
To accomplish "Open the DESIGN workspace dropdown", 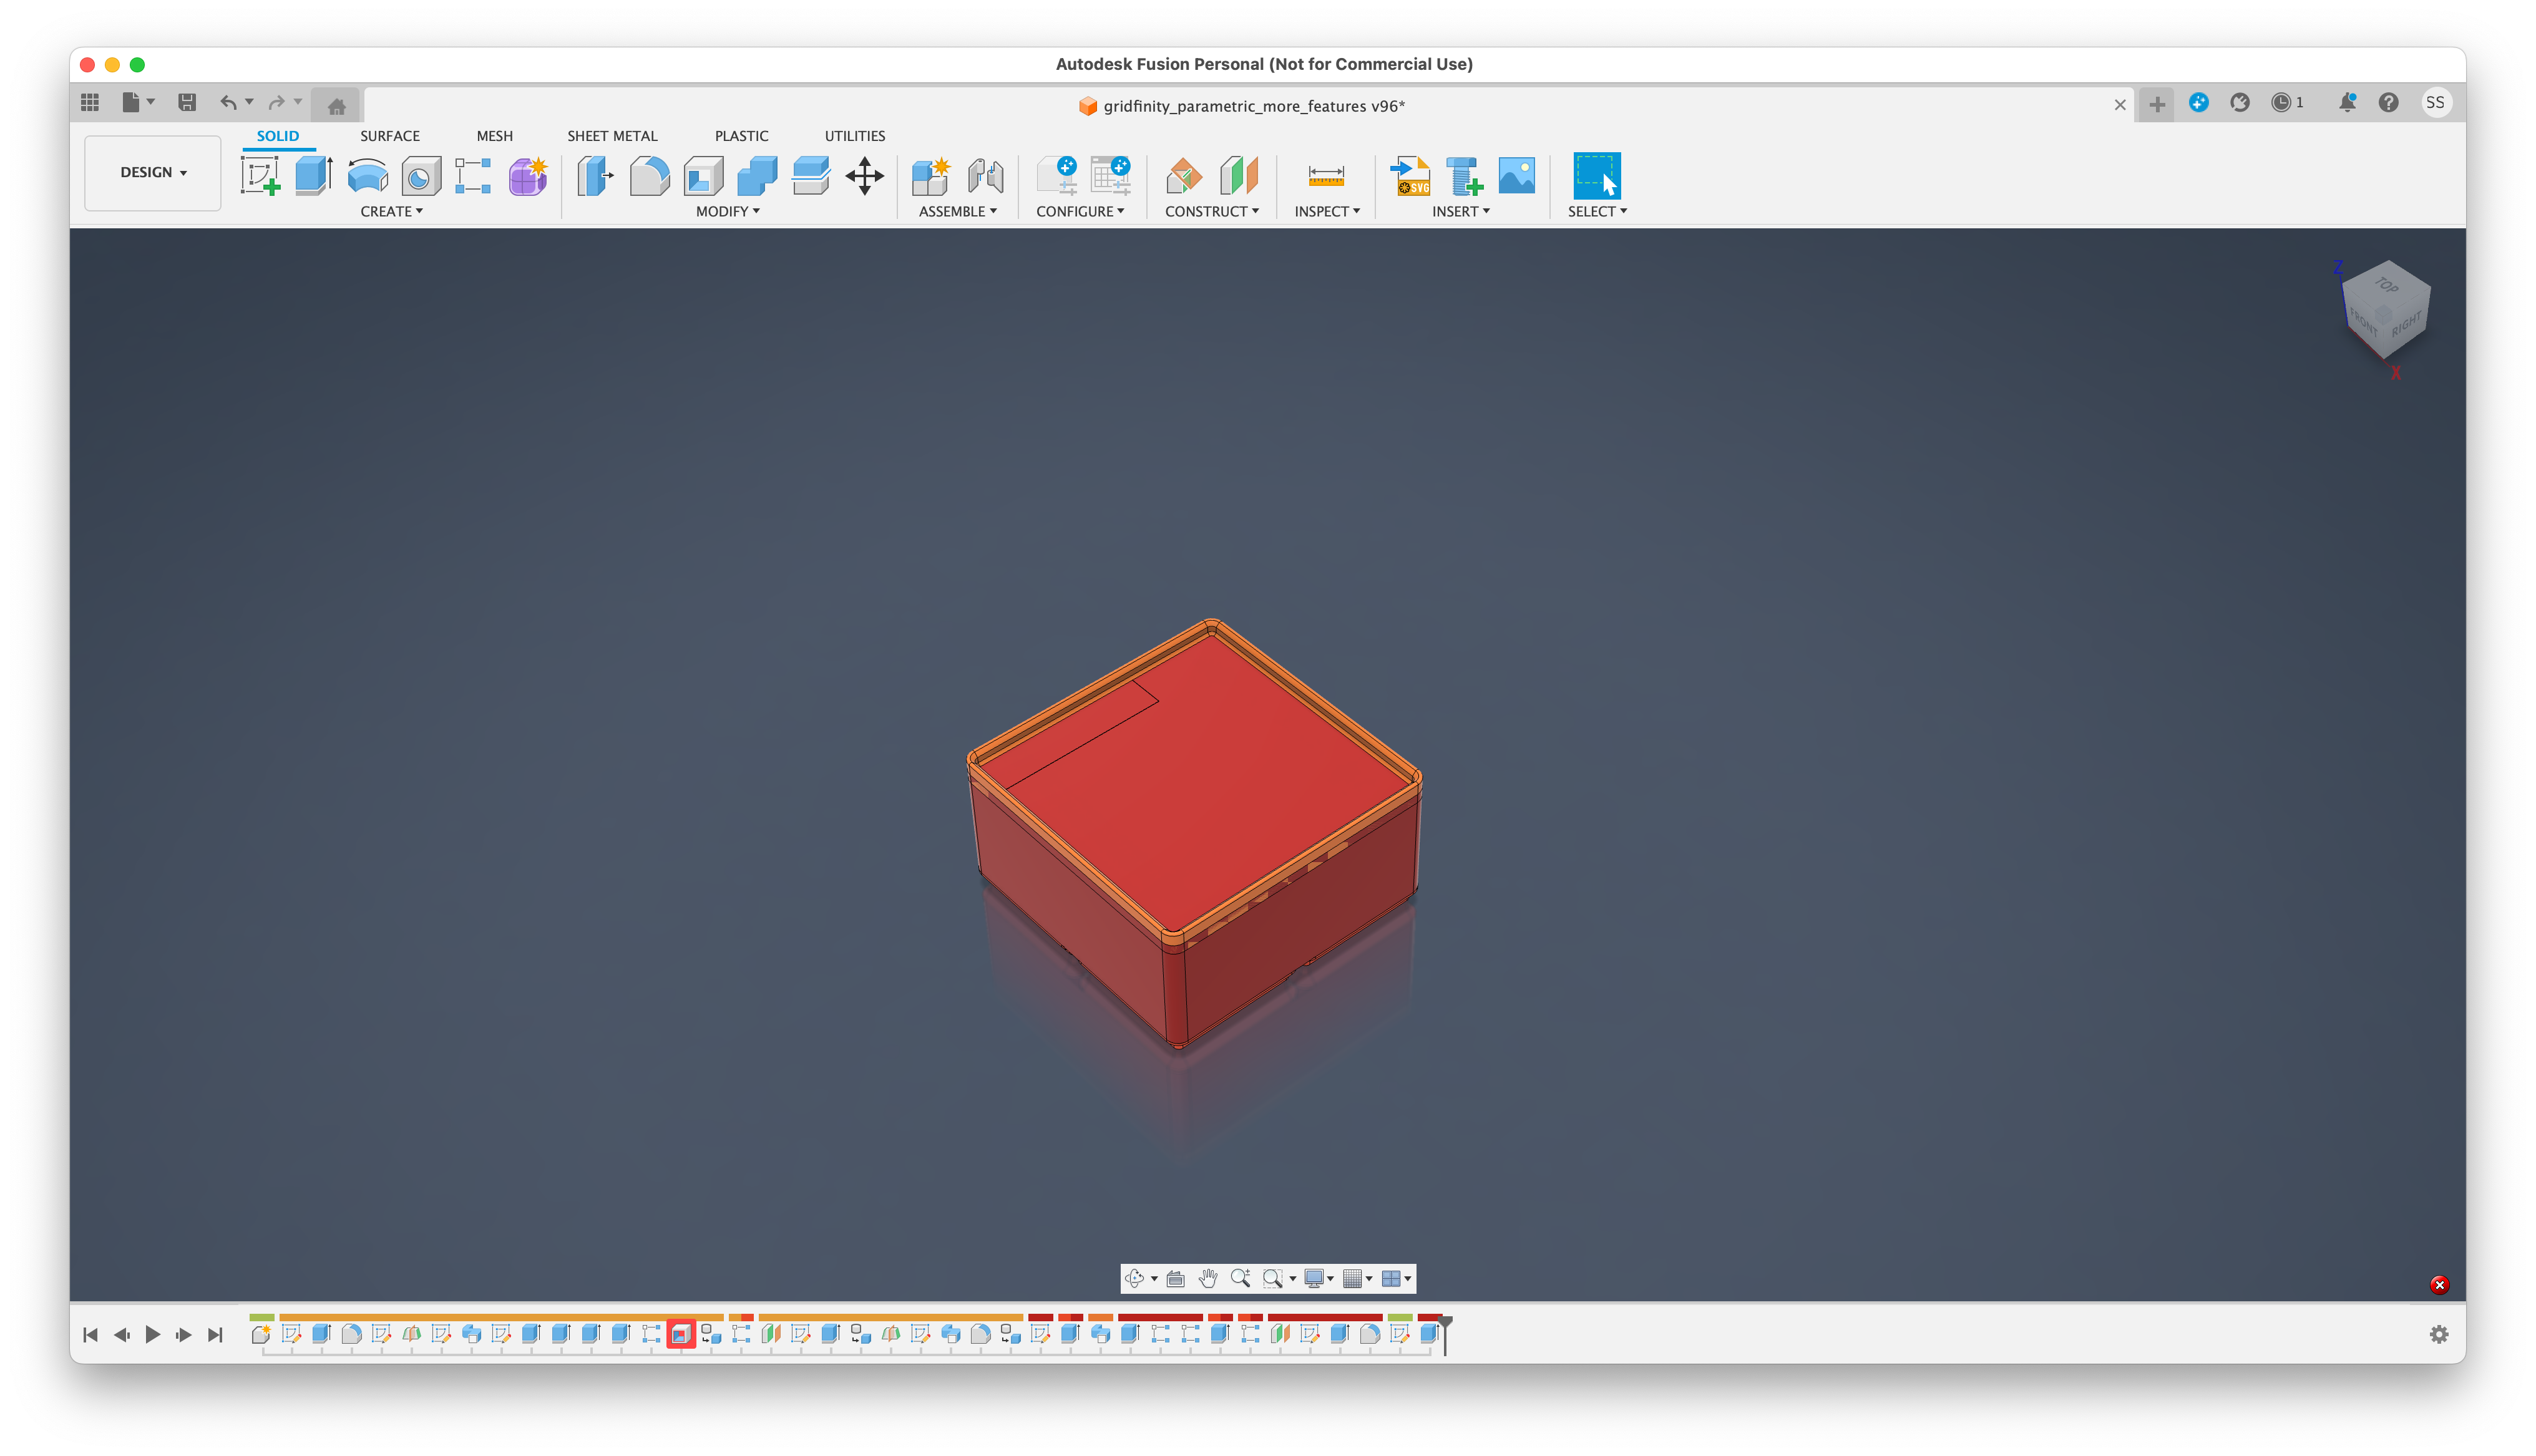I will click(153, 172).
